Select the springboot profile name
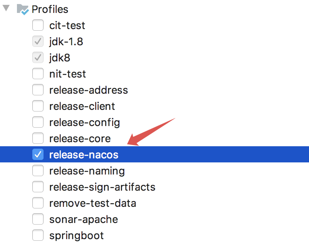Viewport: 309px width, 244px height. 76,236
